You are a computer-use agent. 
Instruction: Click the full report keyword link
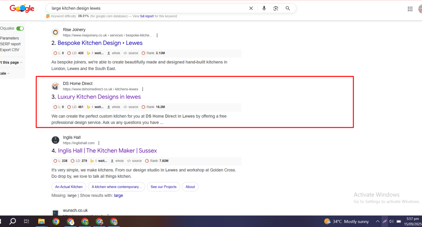[147, 16]
